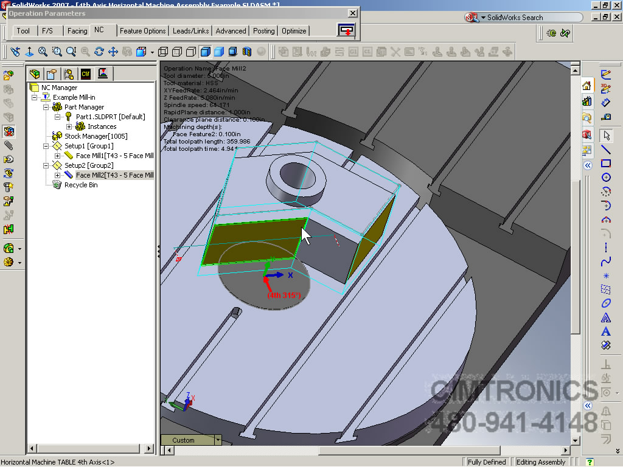
Task: Collapse the Part Manager node
Action: click(x=46, y=107)
